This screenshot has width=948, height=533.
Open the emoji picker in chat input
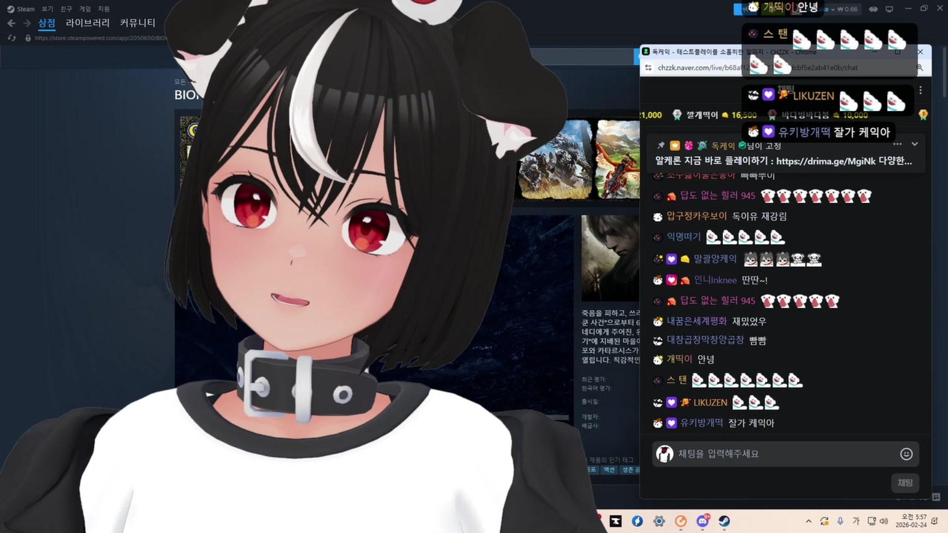coord(906,454)
